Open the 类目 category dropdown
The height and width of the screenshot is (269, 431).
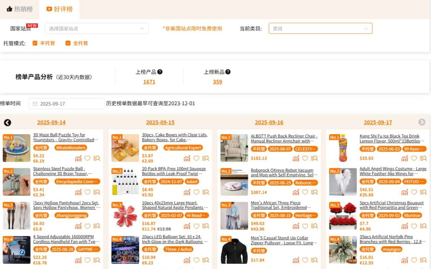click(x=321, y=28)
